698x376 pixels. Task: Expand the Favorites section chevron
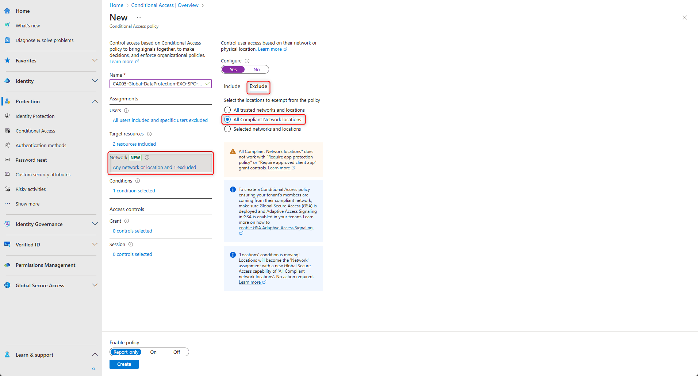tap(95, 60)
